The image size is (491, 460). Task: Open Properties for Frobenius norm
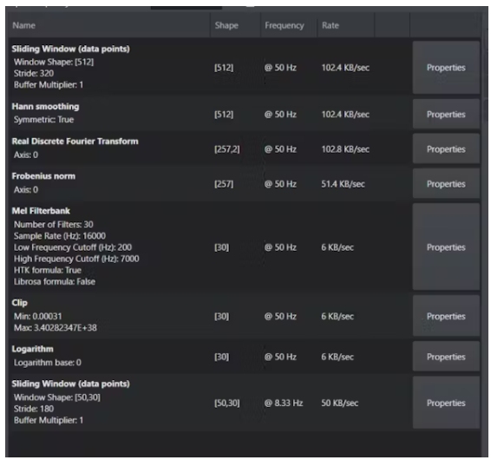(446, 184)
